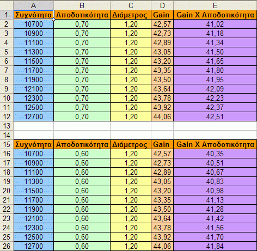Click cell E2 showing 41,02
The image size is (257, 251).
215,24
